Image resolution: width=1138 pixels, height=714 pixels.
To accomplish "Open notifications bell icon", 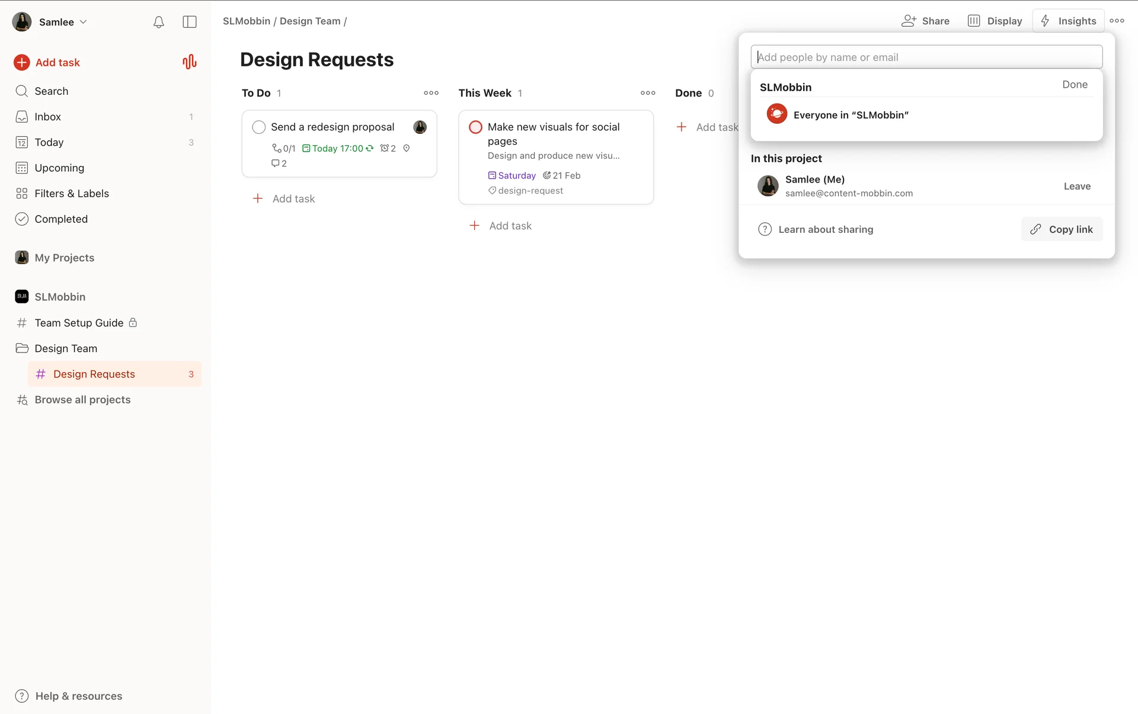I will pos(158,22).
